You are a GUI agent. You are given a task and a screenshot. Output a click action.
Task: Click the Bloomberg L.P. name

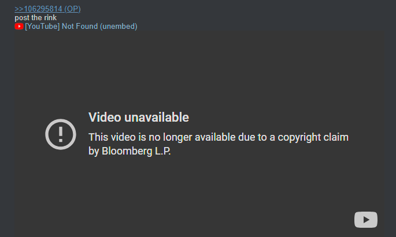click(x=136, y=151)
